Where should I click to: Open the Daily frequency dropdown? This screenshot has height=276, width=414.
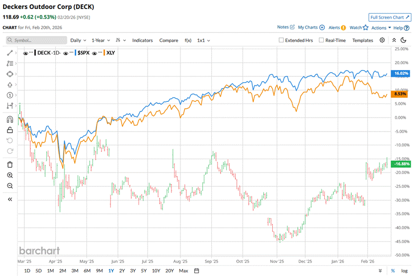[78, 40]
